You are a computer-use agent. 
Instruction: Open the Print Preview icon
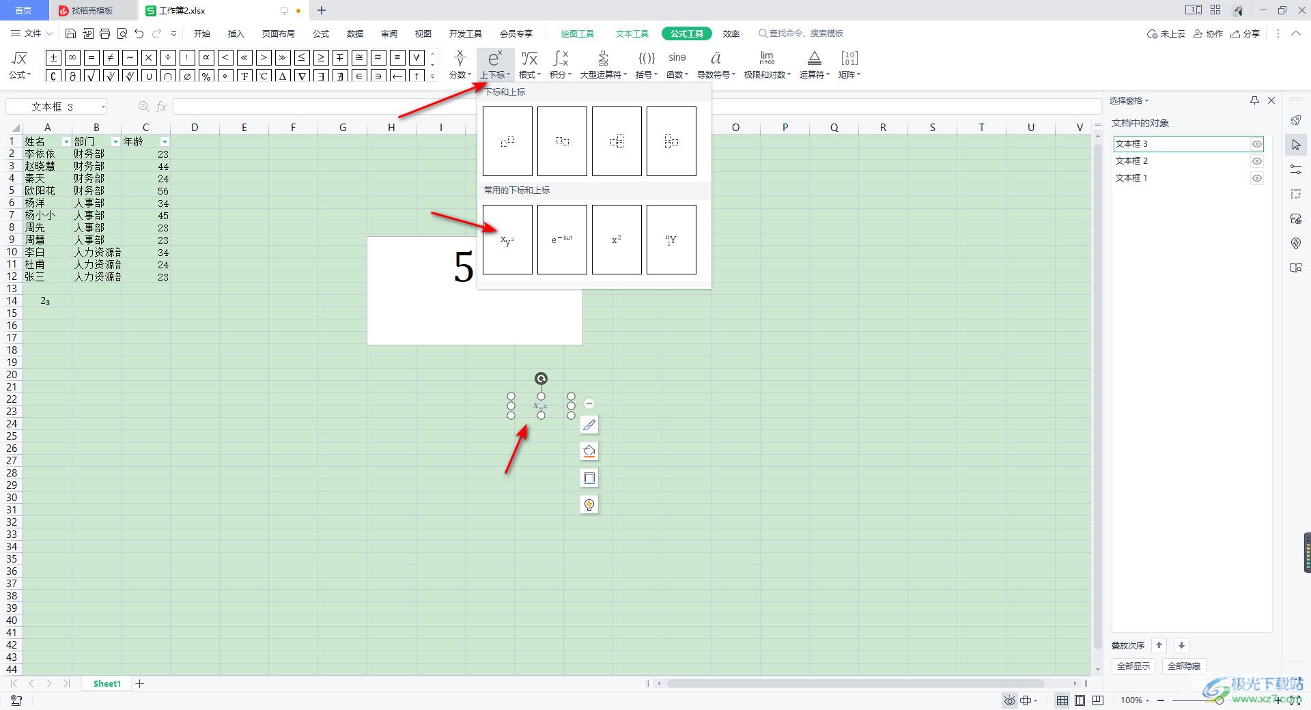tap(122, 33)
